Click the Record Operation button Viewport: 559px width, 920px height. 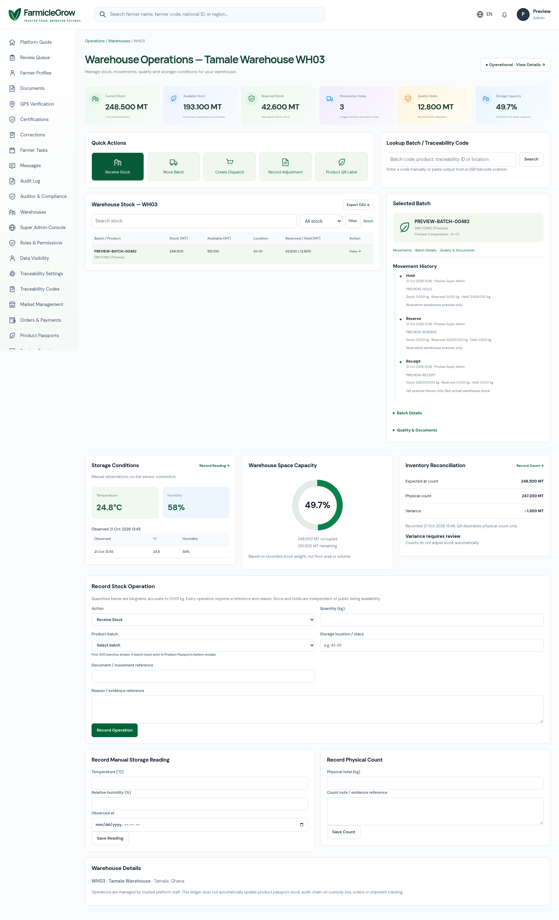[115, 730]
